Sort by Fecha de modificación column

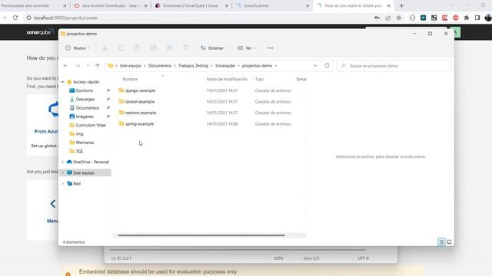click(227, 79)
